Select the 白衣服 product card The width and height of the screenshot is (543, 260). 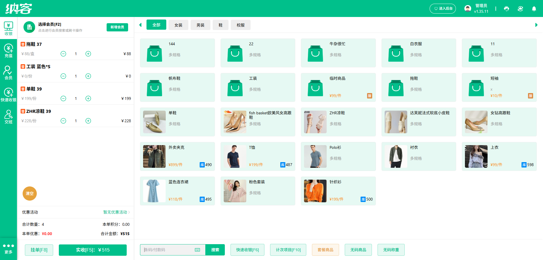[x=419, y=53]
